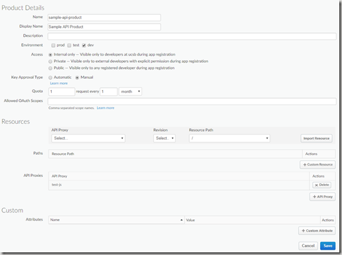Click the Resources section heading
The height and width of the screenshot is (255, 342).
[16, 122]
